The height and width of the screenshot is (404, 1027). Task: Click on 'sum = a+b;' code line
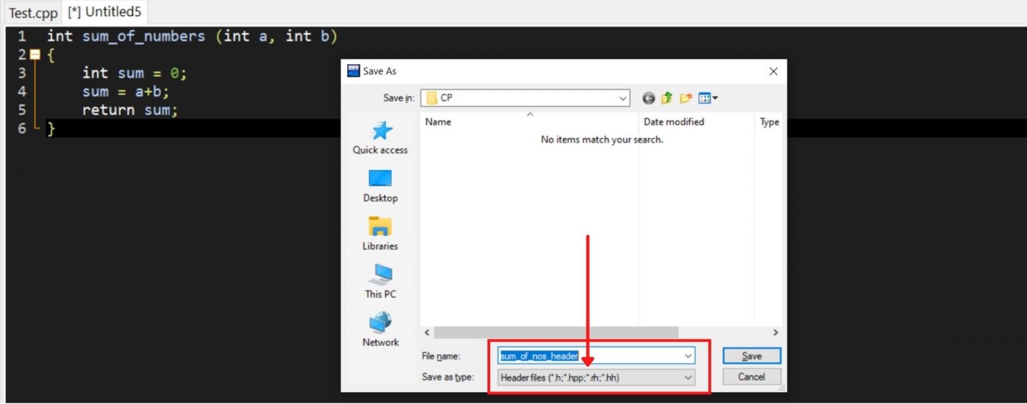coord(126,91)
